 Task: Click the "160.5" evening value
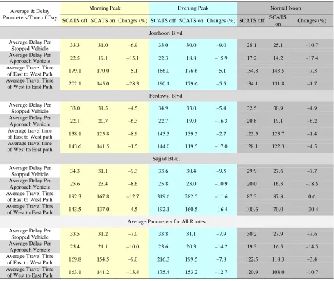(x=191, y=210)
